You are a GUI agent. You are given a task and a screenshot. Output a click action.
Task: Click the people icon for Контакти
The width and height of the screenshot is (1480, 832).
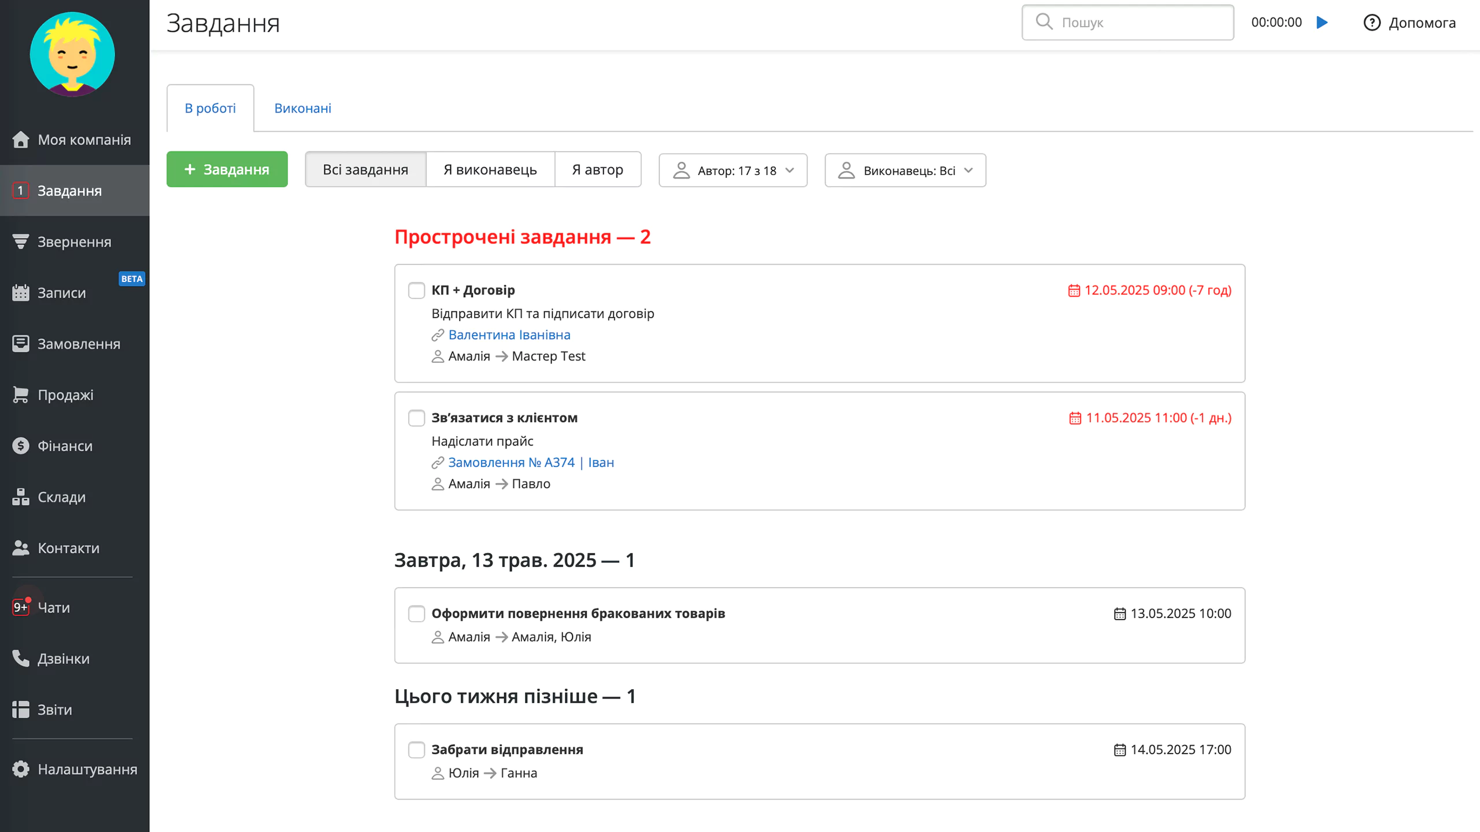21,548
